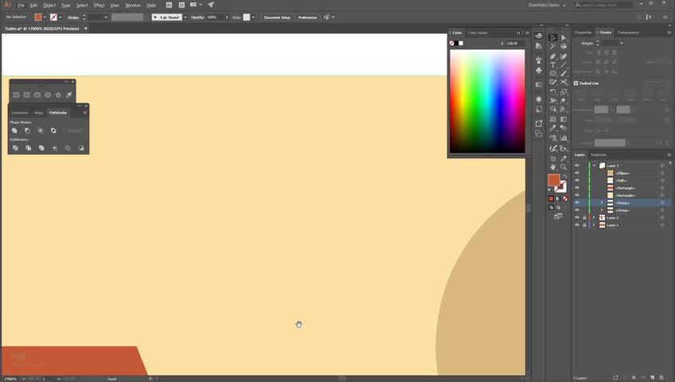Click Divide pathfinder icon
The height and width of the screenshot is (382, 675).
tap(15, 148)
